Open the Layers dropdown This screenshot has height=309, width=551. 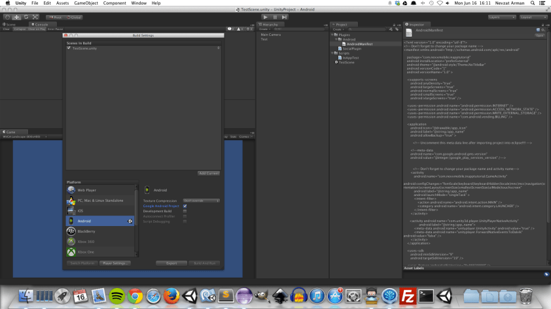click(x=501, y=17)
